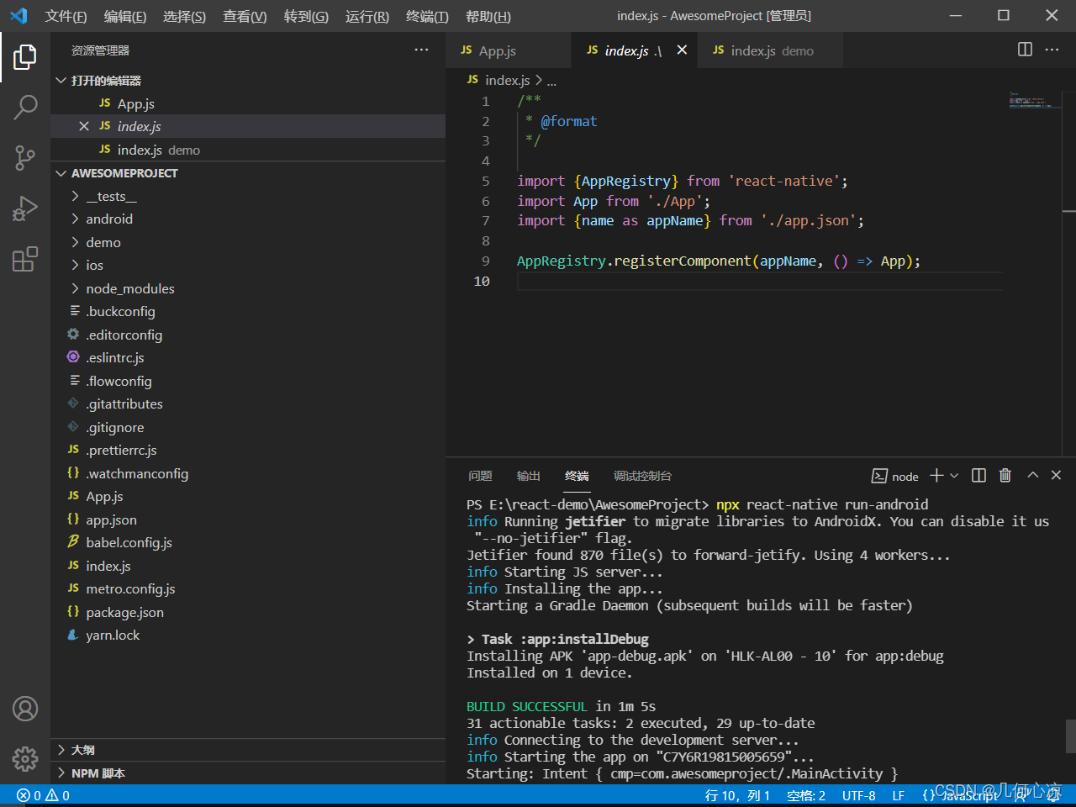Open the new terminal dropdown arrow
This screenshot has width=1076, height=807.
pos(954,476)
